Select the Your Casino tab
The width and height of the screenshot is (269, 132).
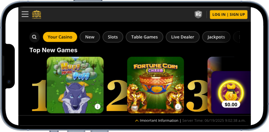[60, 37]
